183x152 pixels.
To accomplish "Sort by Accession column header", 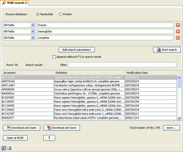I will (28, 73).
